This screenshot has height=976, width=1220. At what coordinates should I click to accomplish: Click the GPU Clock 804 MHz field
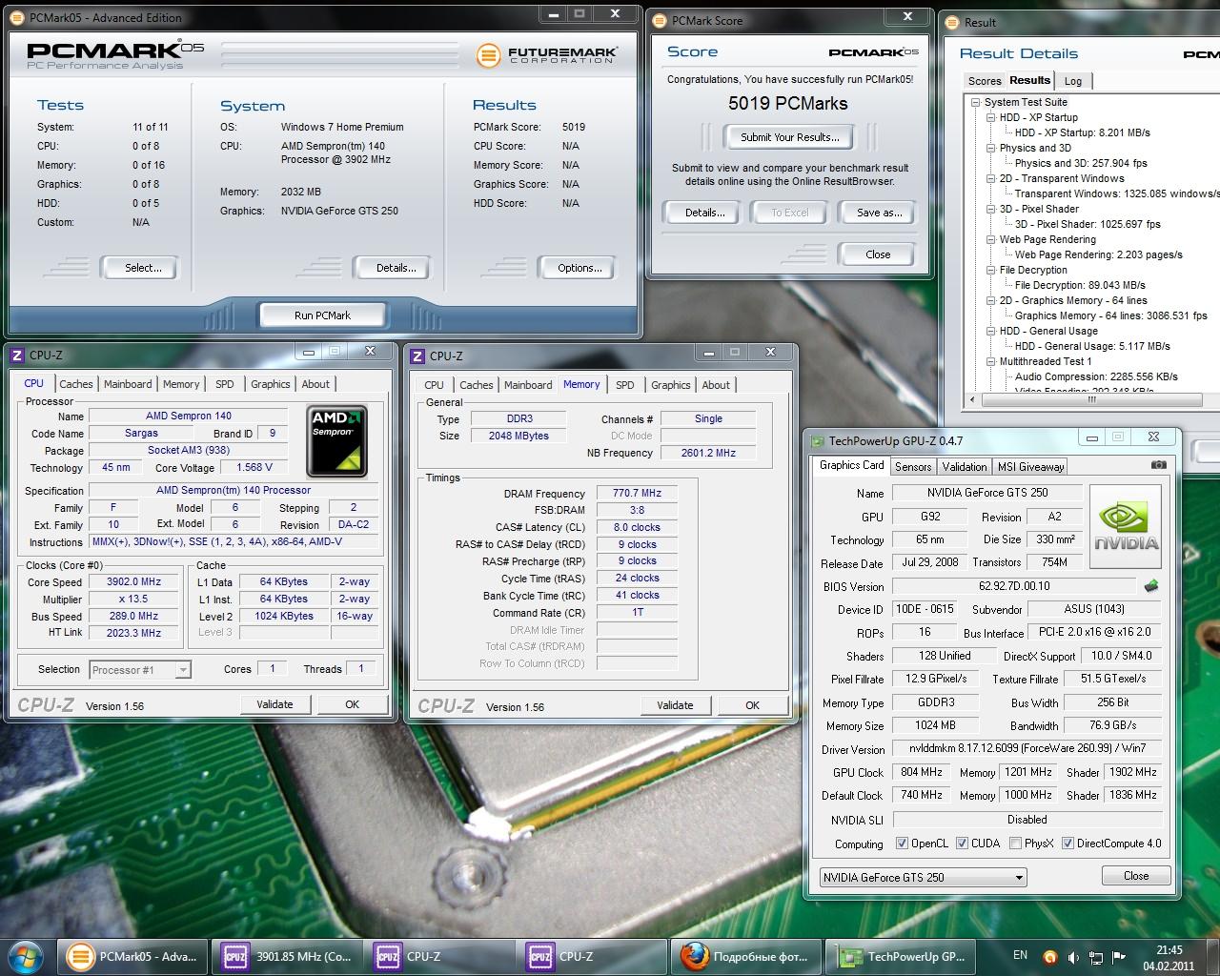pos(922,772)
